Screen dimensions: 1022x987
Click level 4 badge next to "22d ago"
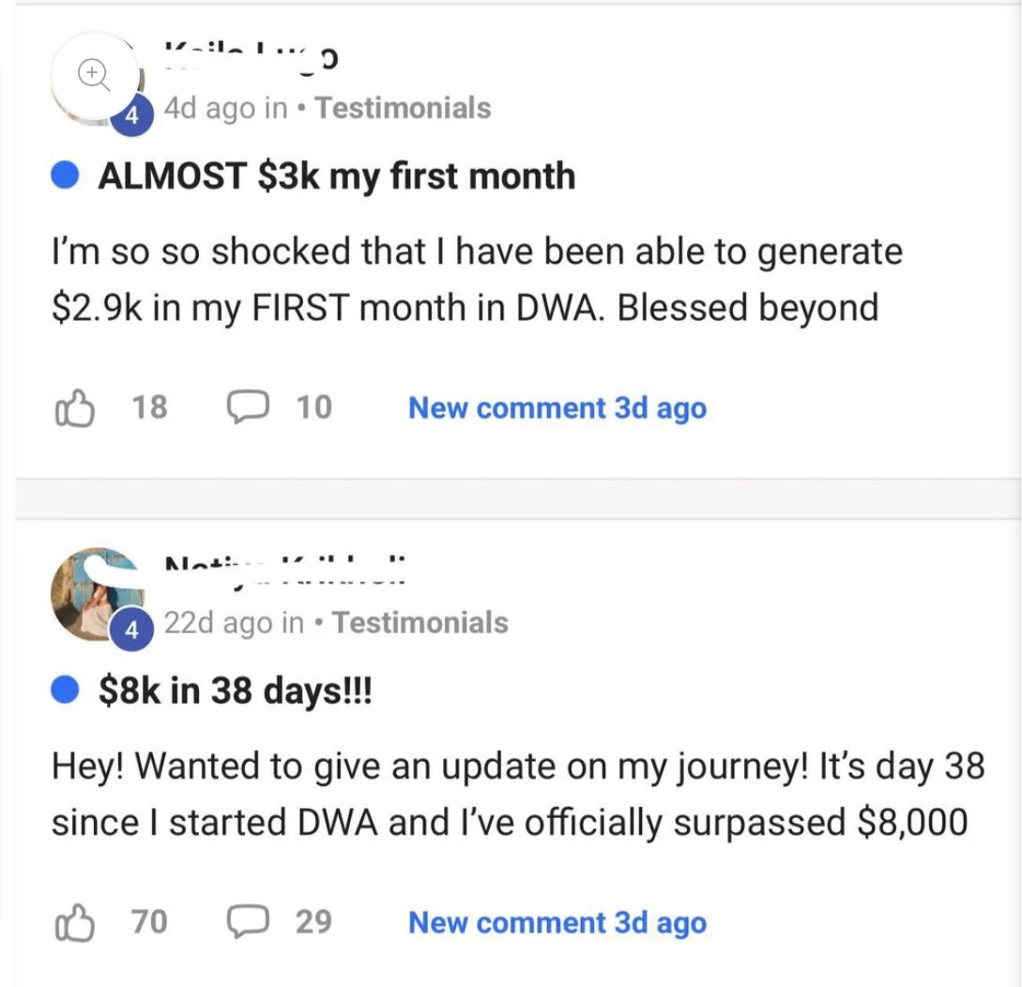[132, 630]
